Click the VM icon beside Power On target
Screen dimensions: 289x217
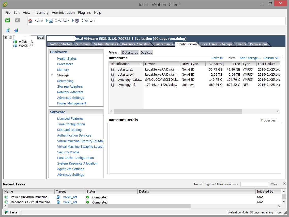tap(58, 197)
